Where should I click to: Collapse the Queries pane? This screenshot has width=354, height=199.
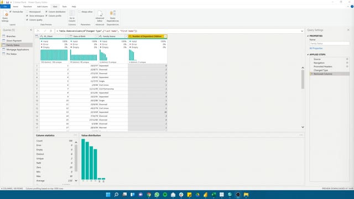[31, 30]
